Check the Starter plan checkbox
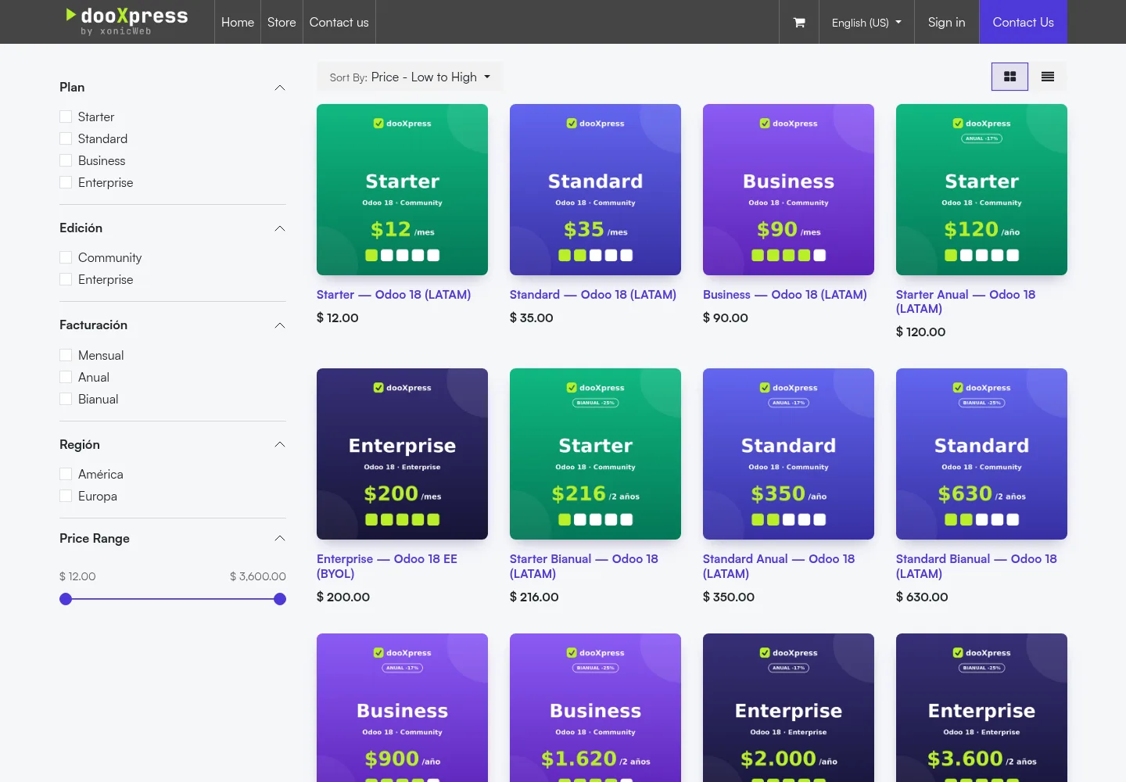Screen dimensions: 1126x782 point(66,117)
